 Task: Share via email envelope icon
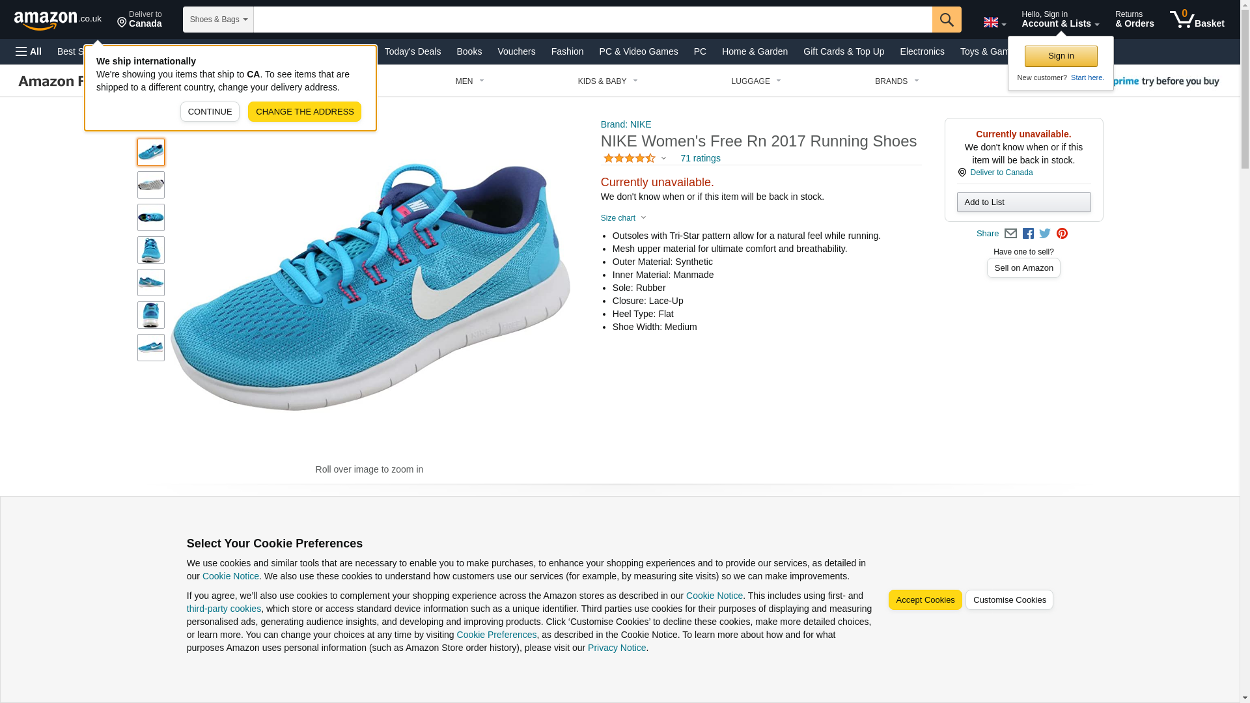click(x=1010, y=234)
